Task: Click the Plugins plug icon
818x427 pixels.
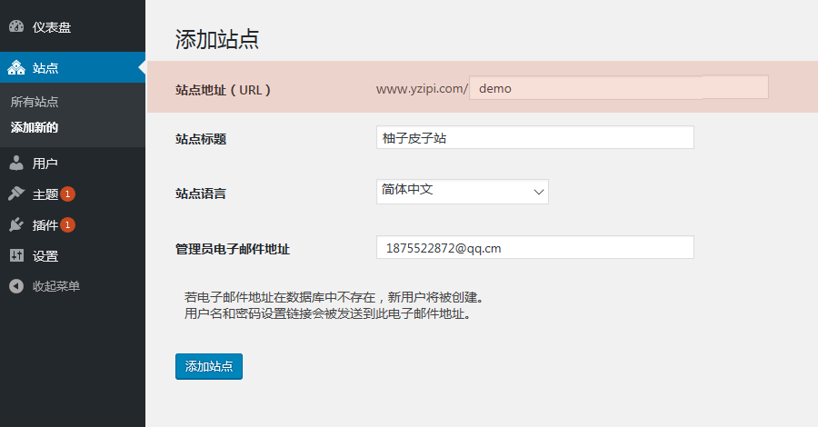Action: 16,225
